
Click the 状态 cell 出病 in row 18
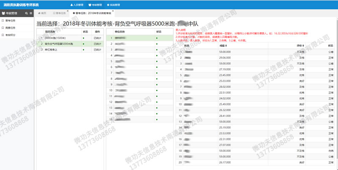[330, 151]
